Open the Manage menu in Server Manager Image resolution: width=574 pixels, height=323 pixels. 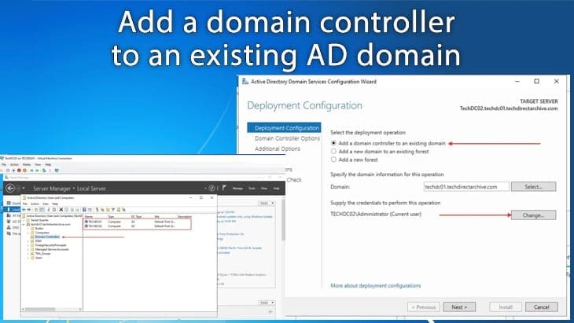pos(237,188)
